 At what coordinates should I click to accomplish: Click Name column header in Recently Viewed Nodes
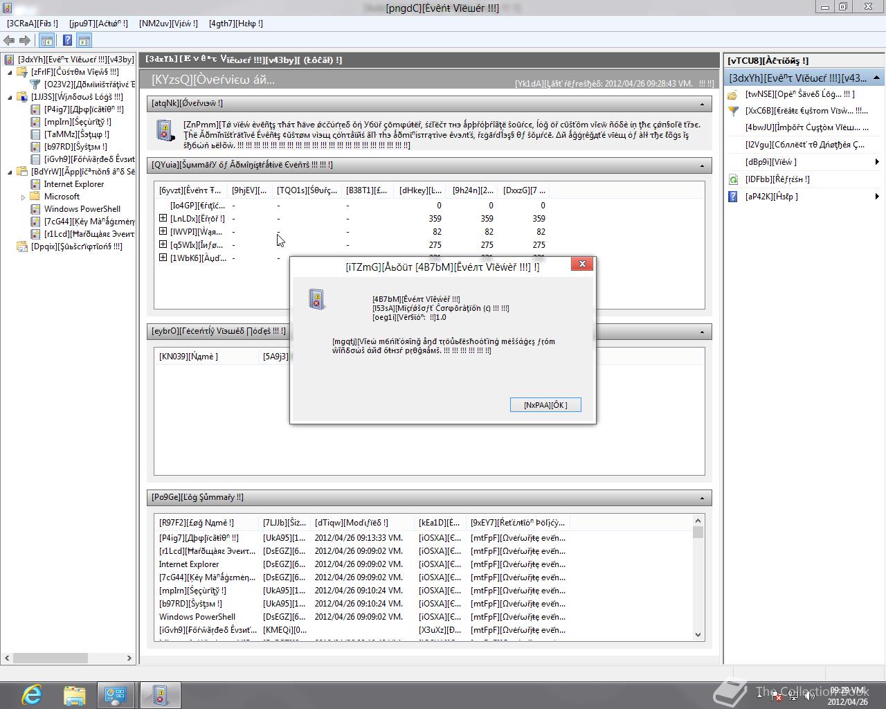208,357
